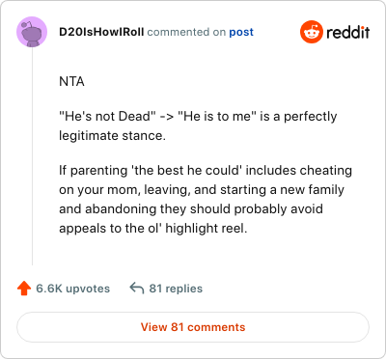Click the purple Snoo avatar of D20IsHowIRoll

pos(32,32)
